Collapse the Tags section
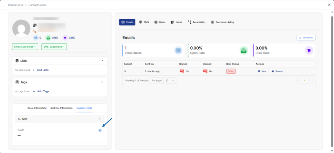The image size is (334, 153). pos(102,82)
